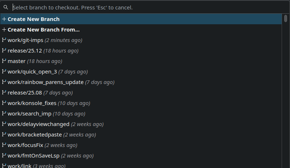Select the work/rainbow_parens_update branch

pos(45,82)
